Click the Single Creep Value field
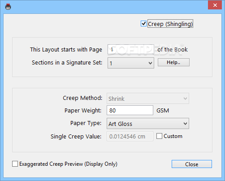The height and width of the screenshot is (181, 225). 130,136
